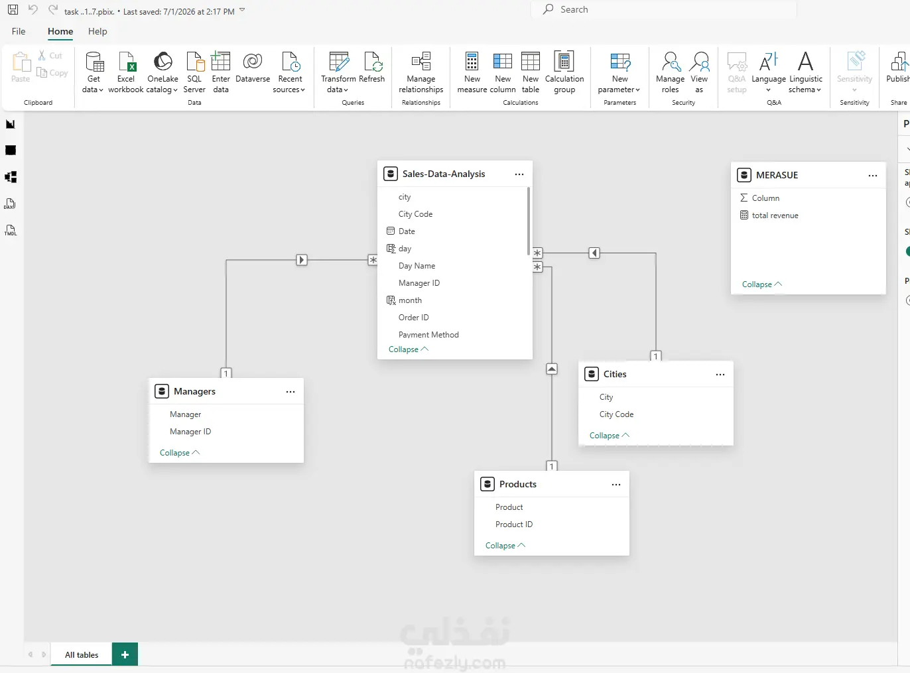The image size is (910, 673).
Task: Collapse the Products table
Action: click(505, 546)
